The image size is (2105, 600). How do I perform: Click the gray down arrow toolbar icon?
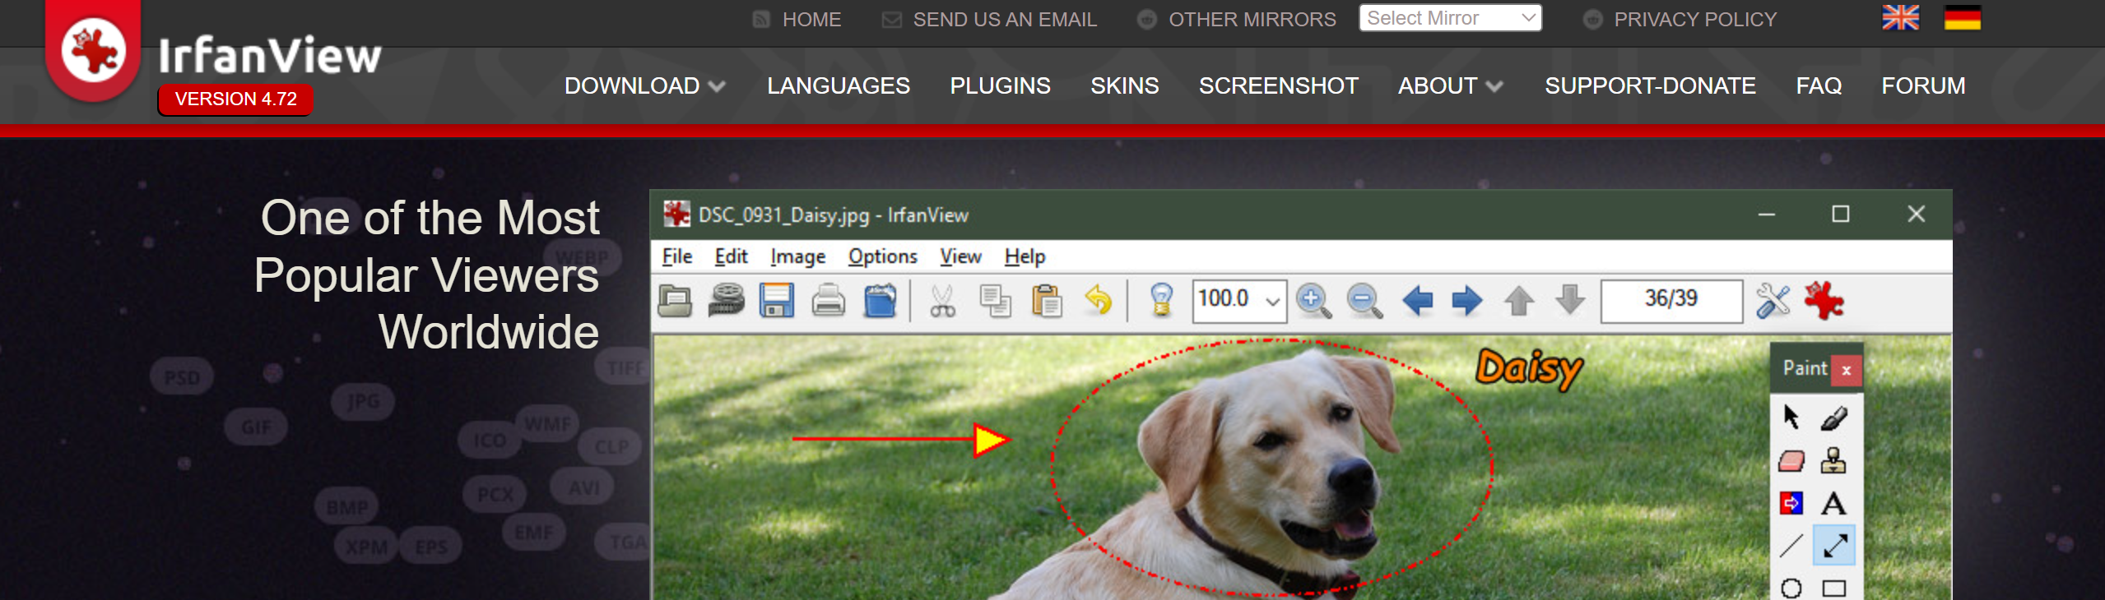[x=1570, y=299]
